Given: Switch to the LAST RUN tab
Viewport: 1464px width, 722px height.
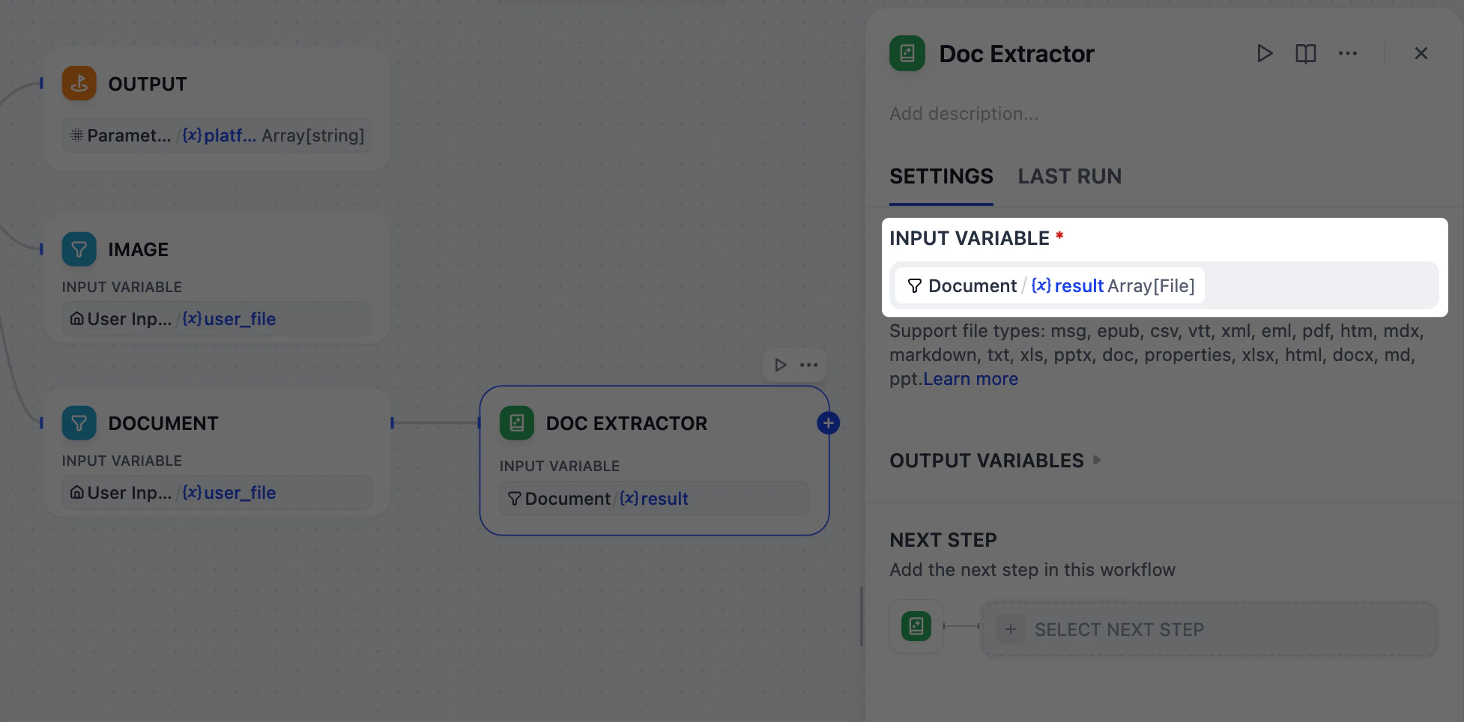Looking at the screenshot, I should (x=1069, y=176).
